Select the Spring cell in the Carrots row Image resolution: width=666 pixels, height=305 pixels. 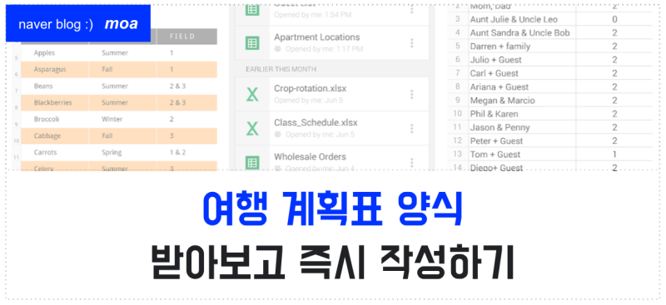[122, 152]
